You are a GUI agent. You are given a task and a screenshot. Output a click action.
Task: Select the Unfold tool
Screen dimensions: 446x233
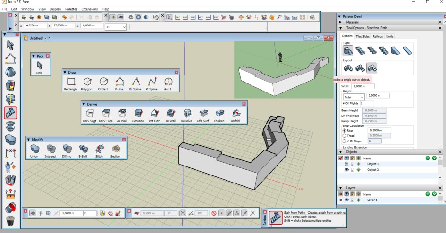(235, 116)
